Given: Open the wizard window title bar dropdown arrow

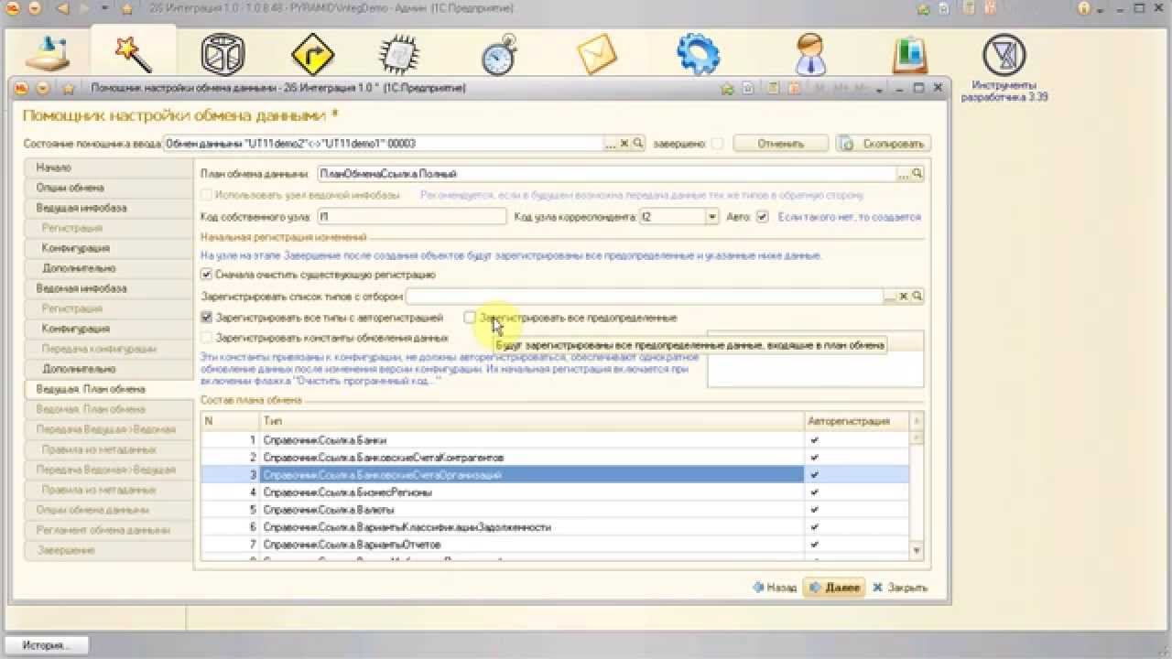Looking at the screenshot, I should point(41,89).
